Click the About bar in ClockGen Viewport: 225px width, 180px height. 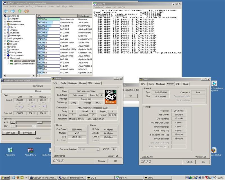pos(27,138)
